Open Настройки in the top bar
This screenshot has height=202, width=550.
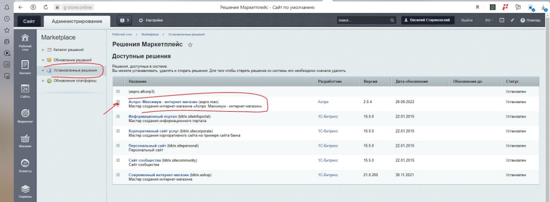tap(151, 20)
